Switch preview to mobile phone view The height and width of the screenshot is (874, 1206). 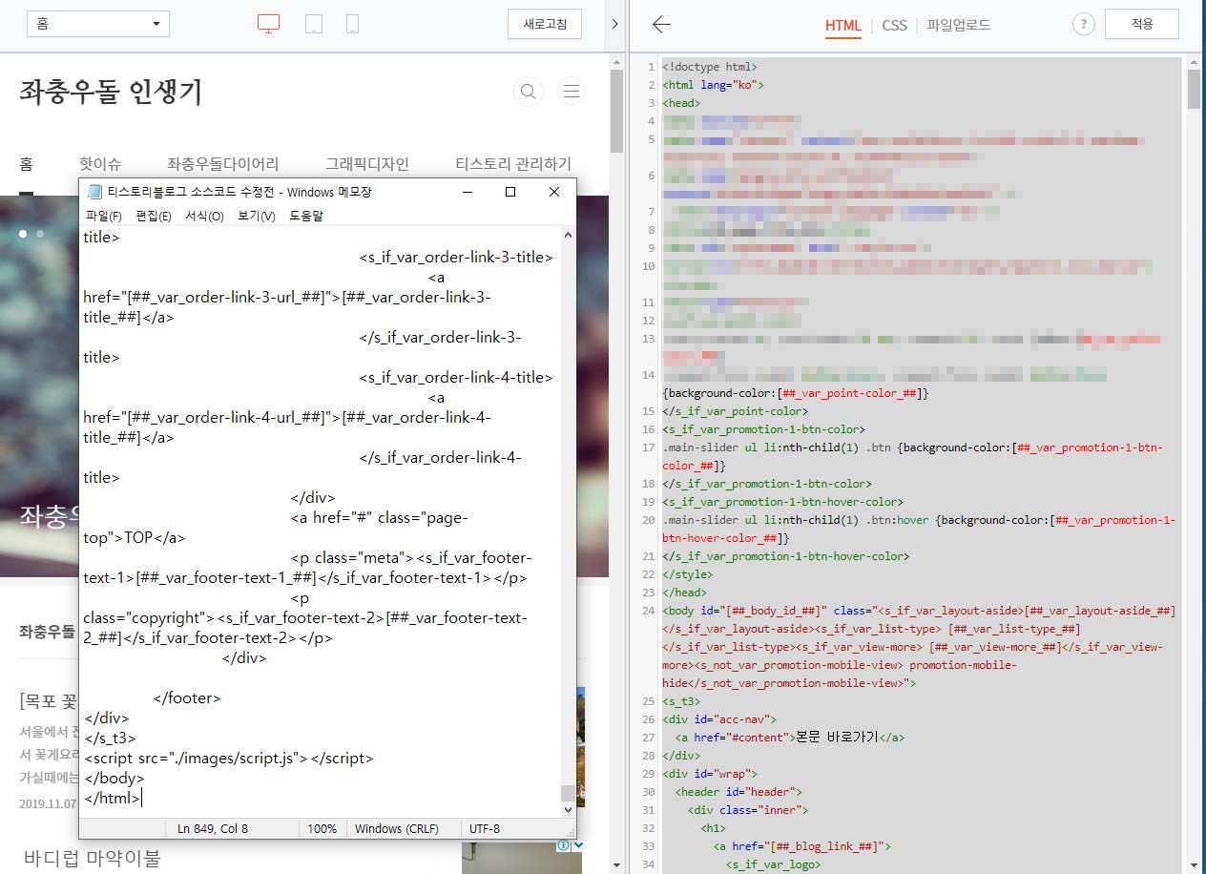coord(352,25)
